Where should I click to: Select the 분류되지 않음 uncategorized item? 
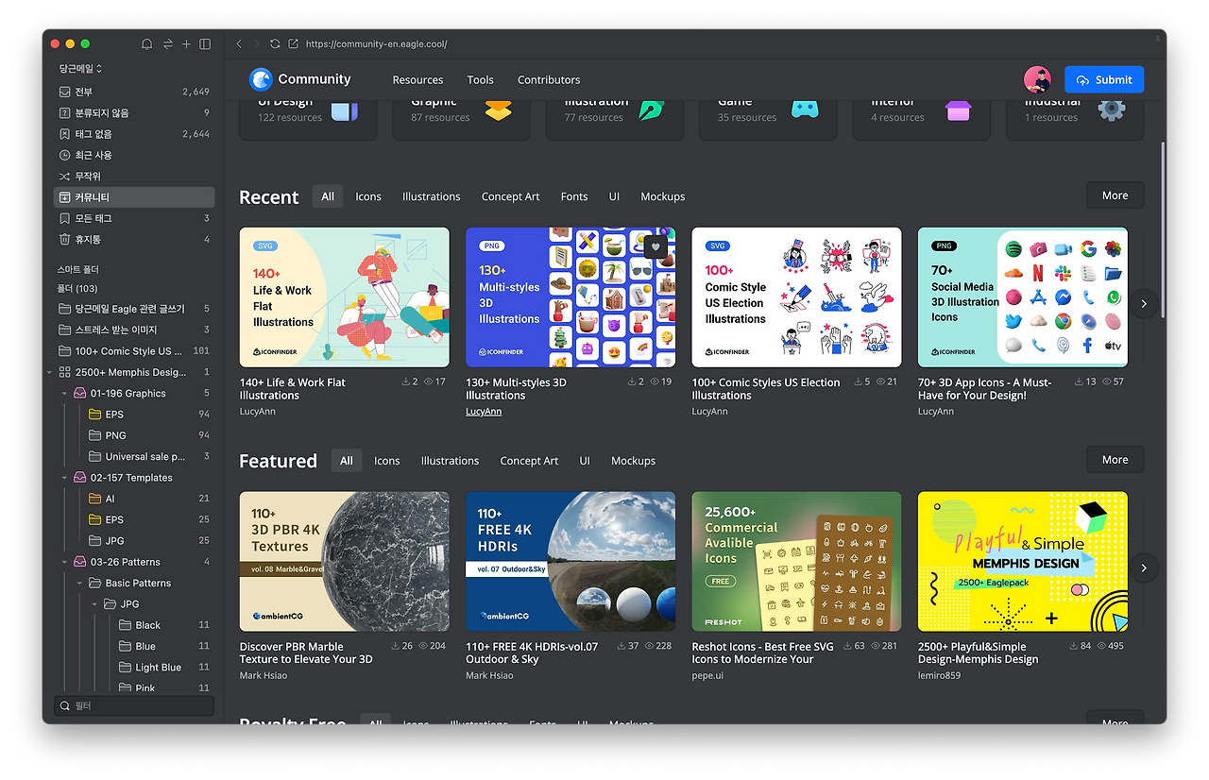click(x=134, y=113)
